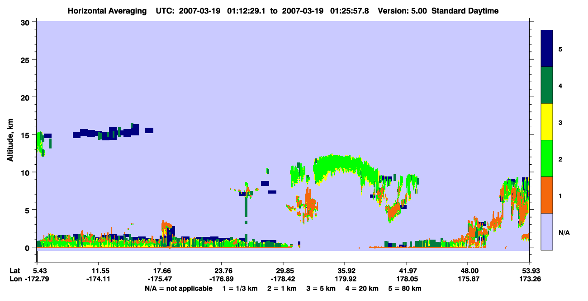Click longitude value -174.11
588x301 pixels.
coord(98,279)
